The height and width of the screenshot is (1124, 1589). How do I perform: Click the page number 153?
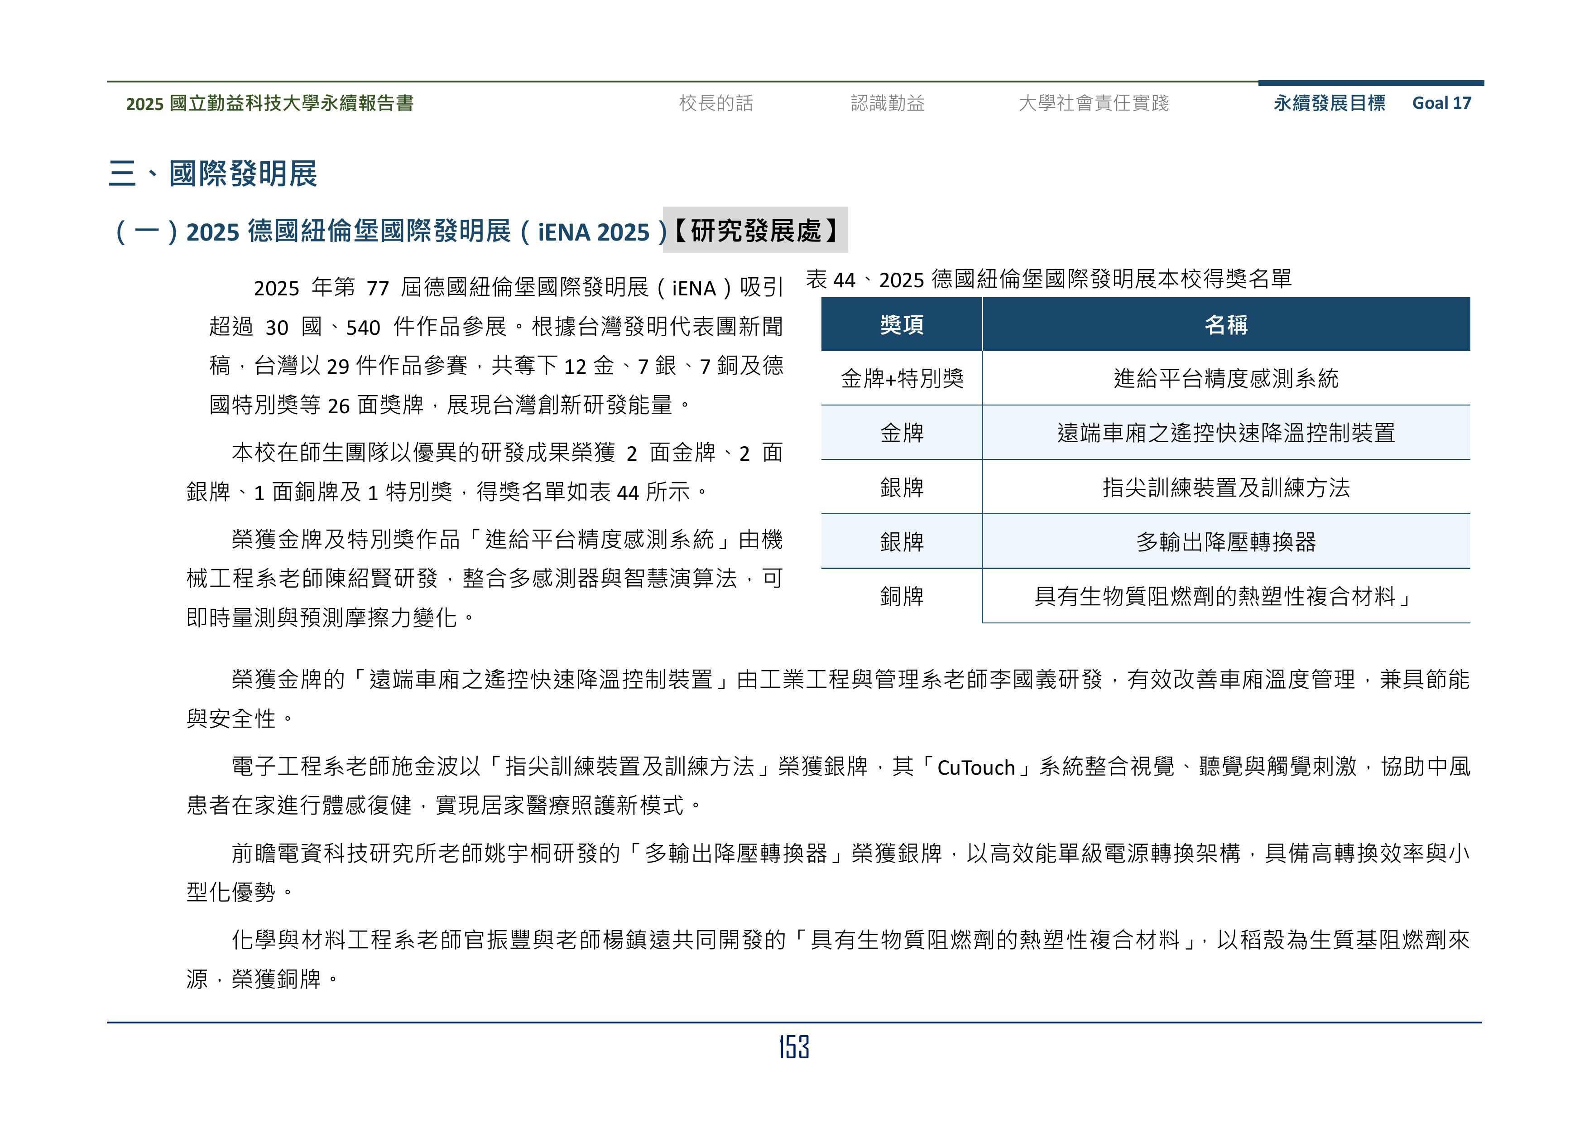794,1047
